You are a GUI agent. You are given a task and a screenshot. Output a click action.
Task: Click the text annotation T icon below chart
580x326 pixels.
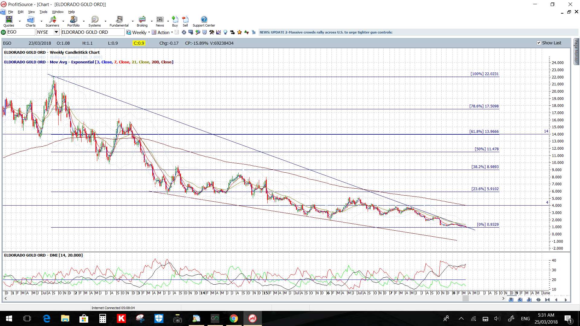tap(511, 300)
